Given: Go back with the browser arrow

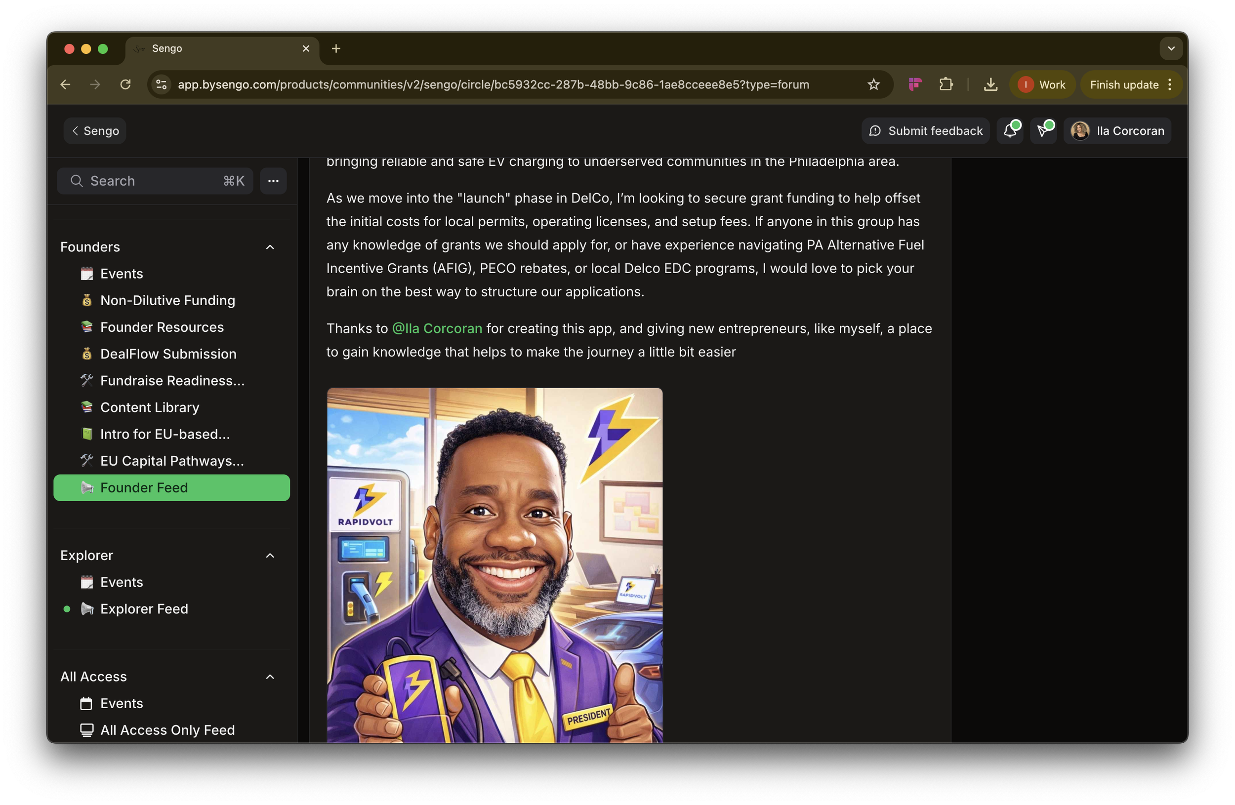Looking at the screenshot, I should click(x=65, y=84).
